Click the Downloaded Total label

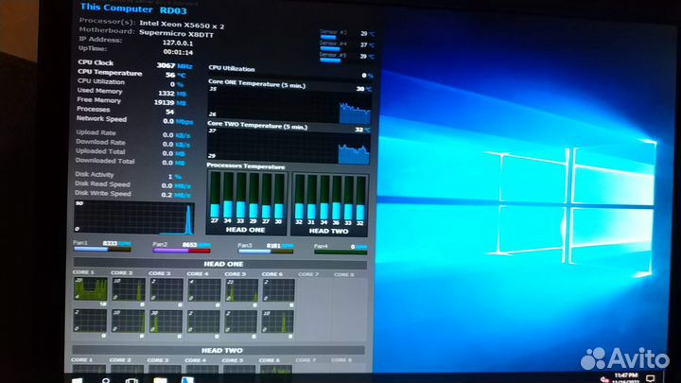[105, 161]
